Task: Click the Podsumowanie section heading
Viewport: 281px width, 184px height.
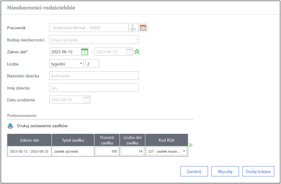Action: tap(22, 115)
